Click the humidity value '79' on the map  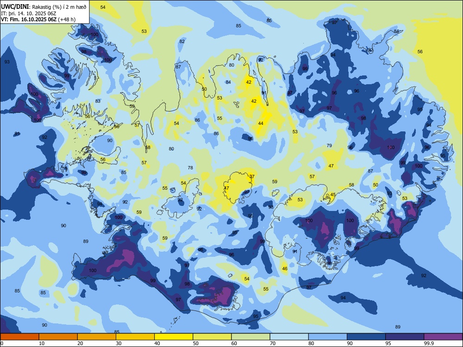tap(330, 145)
